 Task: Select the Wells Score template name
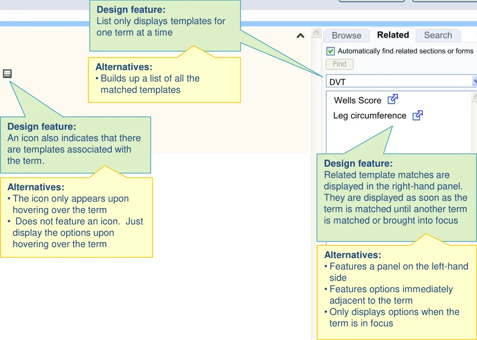pyautogui.click(x=358, y=101)
